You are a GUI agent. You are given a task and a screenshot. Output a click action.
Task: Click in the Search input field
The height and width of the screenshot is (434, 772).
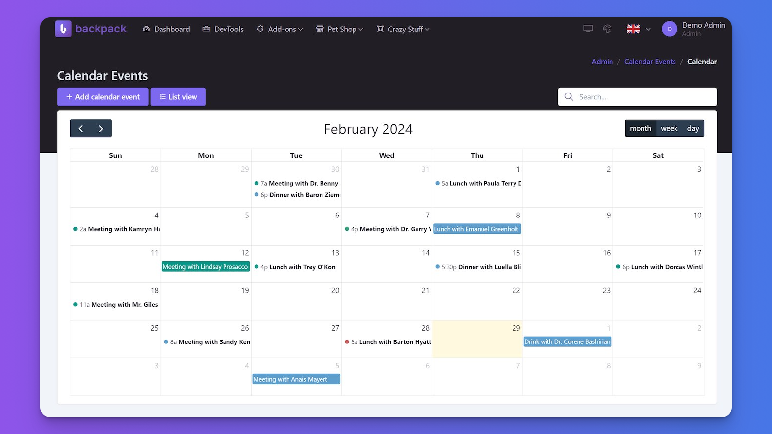645,97
